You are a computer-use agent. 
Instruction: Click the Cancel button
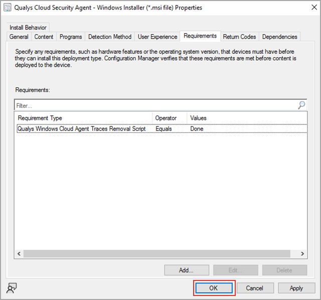255,288
